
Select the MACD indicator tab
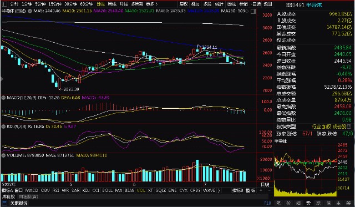tap(32, 190)
